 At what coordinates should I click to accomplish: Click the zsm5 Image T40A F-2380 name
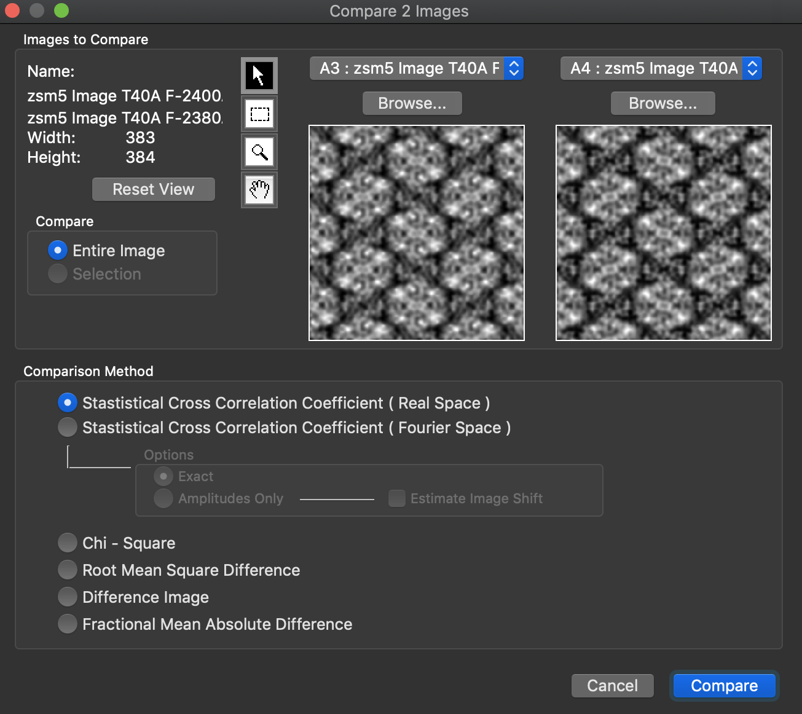point(125,117)
